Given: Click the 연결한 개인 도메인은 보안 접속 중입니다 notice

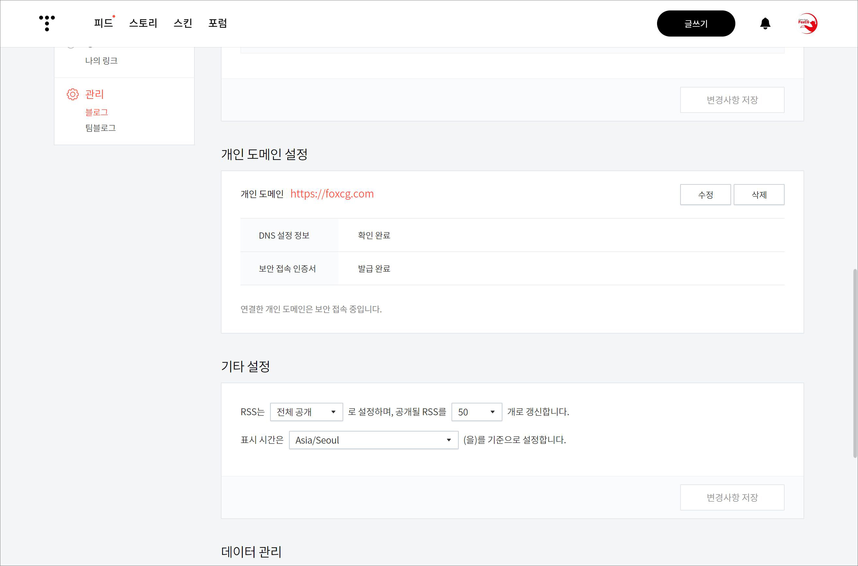Looking at the screenshot, I should coord(311,309).
